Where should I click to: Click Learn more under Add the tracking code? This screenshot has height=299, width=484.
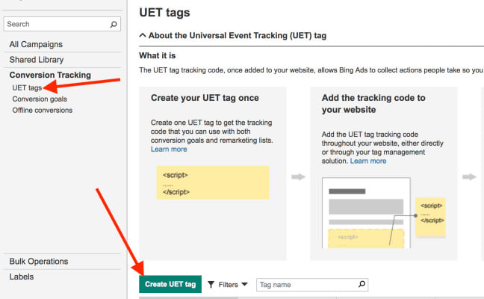[368, 161]
